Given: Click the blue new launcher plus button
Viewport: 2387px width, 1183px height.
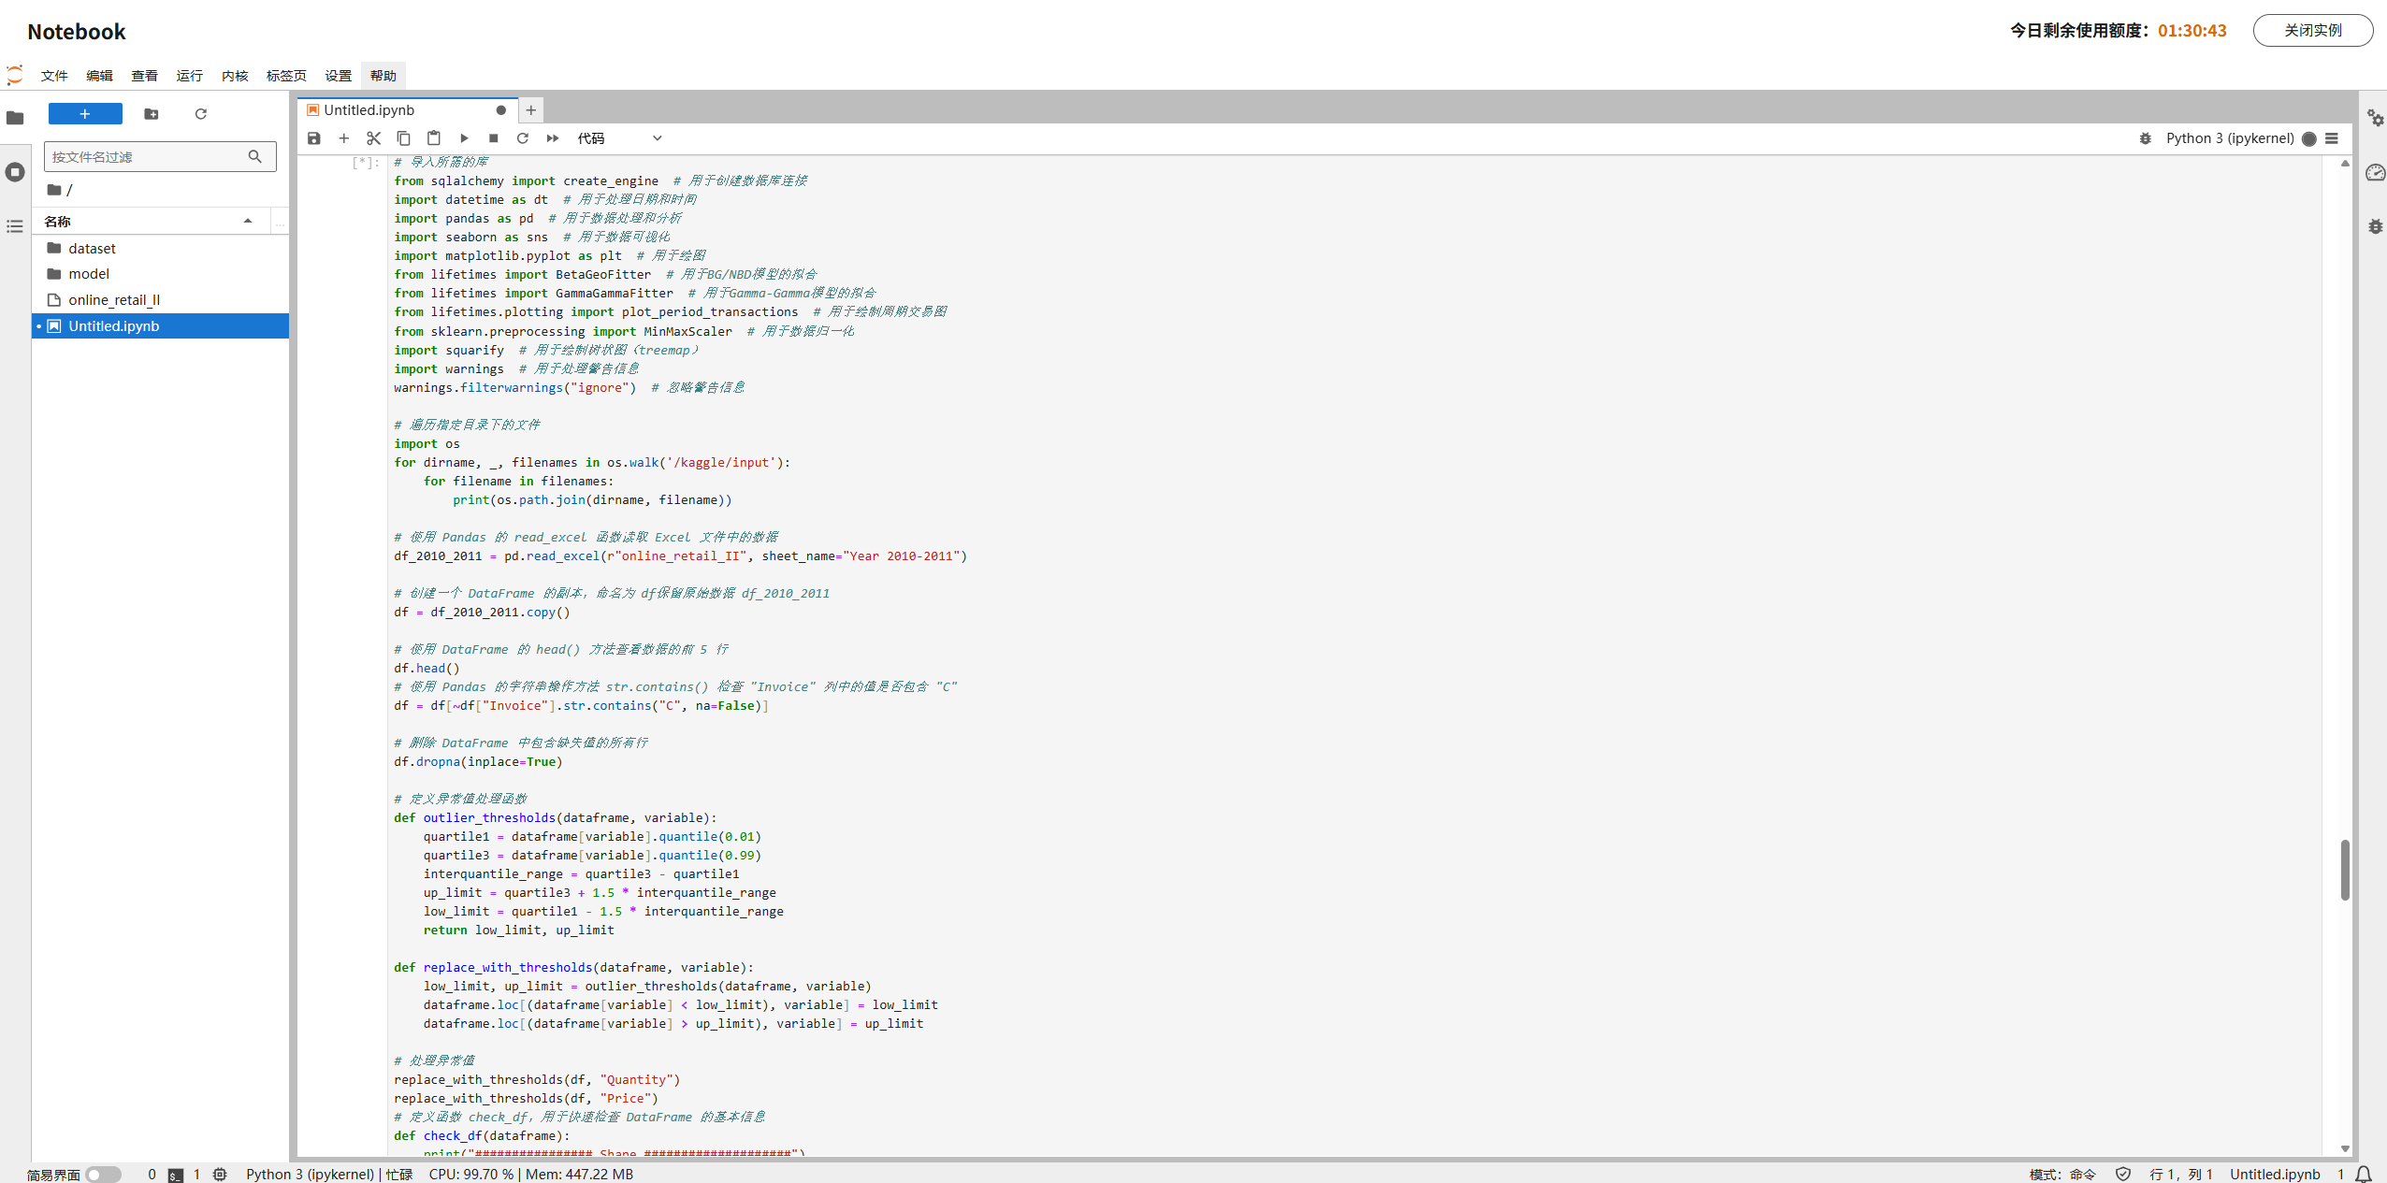Looking at the screenshot, I should 85,114.
